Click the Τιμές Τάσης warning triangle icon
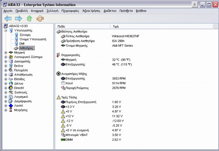The image size is (219, 151). 58,97
